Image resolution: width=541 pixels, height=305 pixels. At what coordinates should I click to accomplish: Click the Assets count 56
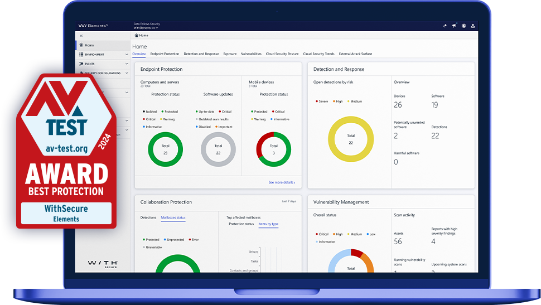398,241
